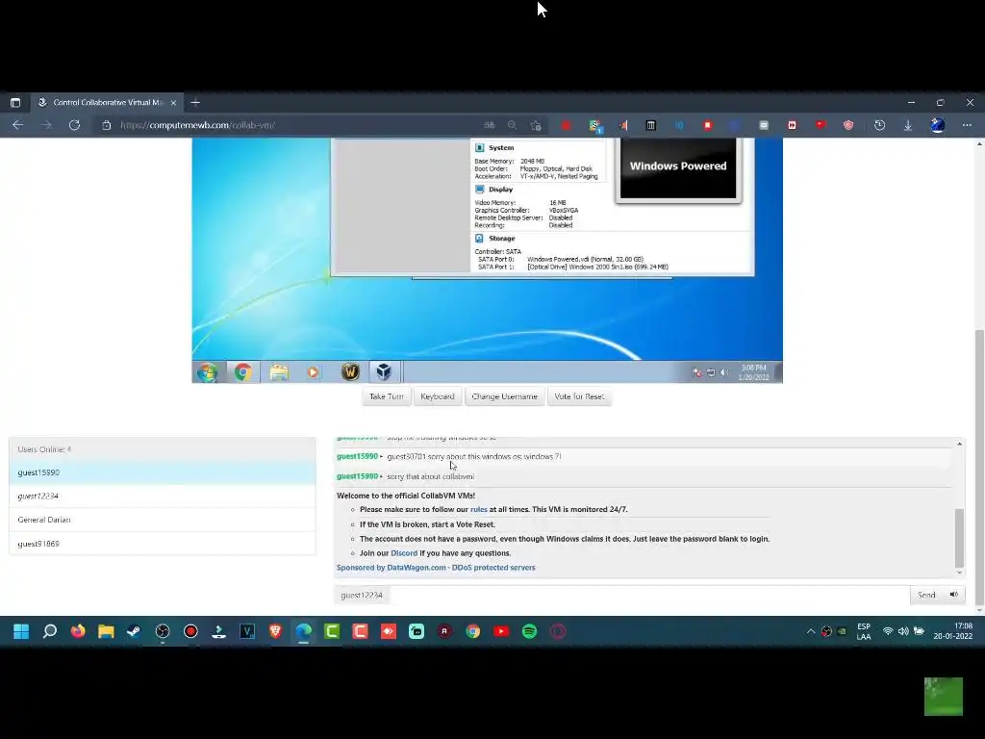Click the VM's Windows 7 Start orb
Image resolution: width=985 pixels, height=739 pixels.
208,372
